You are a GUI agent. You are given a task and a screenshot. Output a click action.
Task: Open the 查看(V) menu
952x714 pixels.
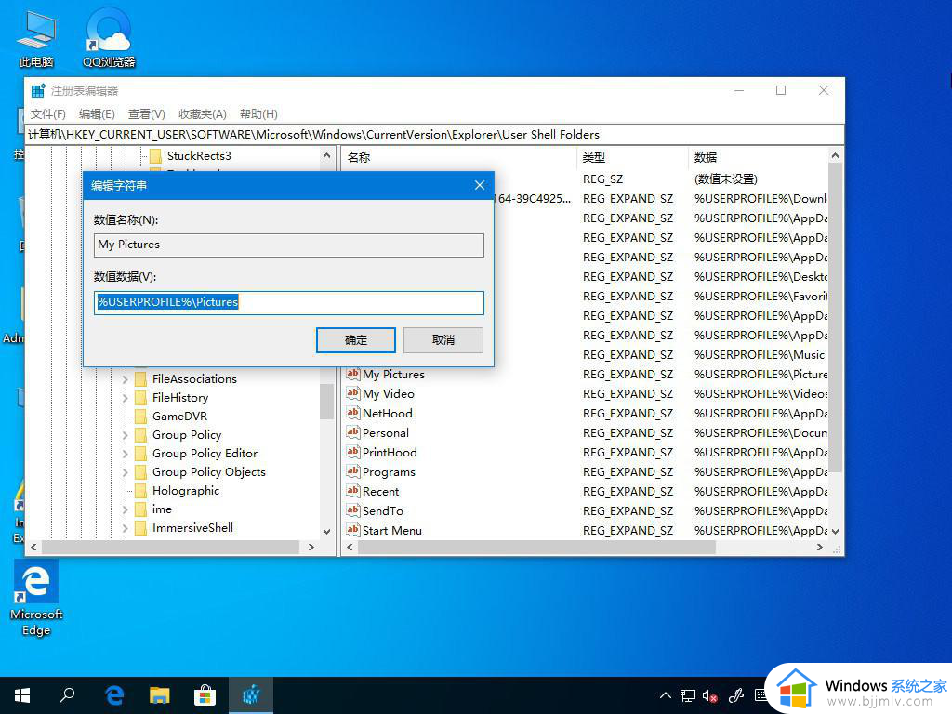146,114
